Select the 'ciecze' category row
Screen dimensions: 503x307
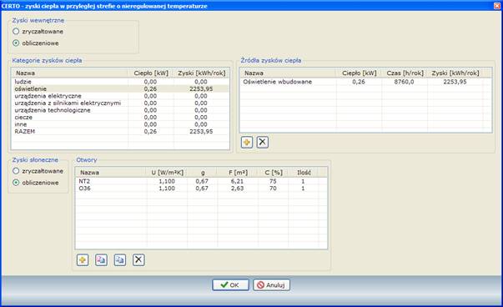coord(120,117)
